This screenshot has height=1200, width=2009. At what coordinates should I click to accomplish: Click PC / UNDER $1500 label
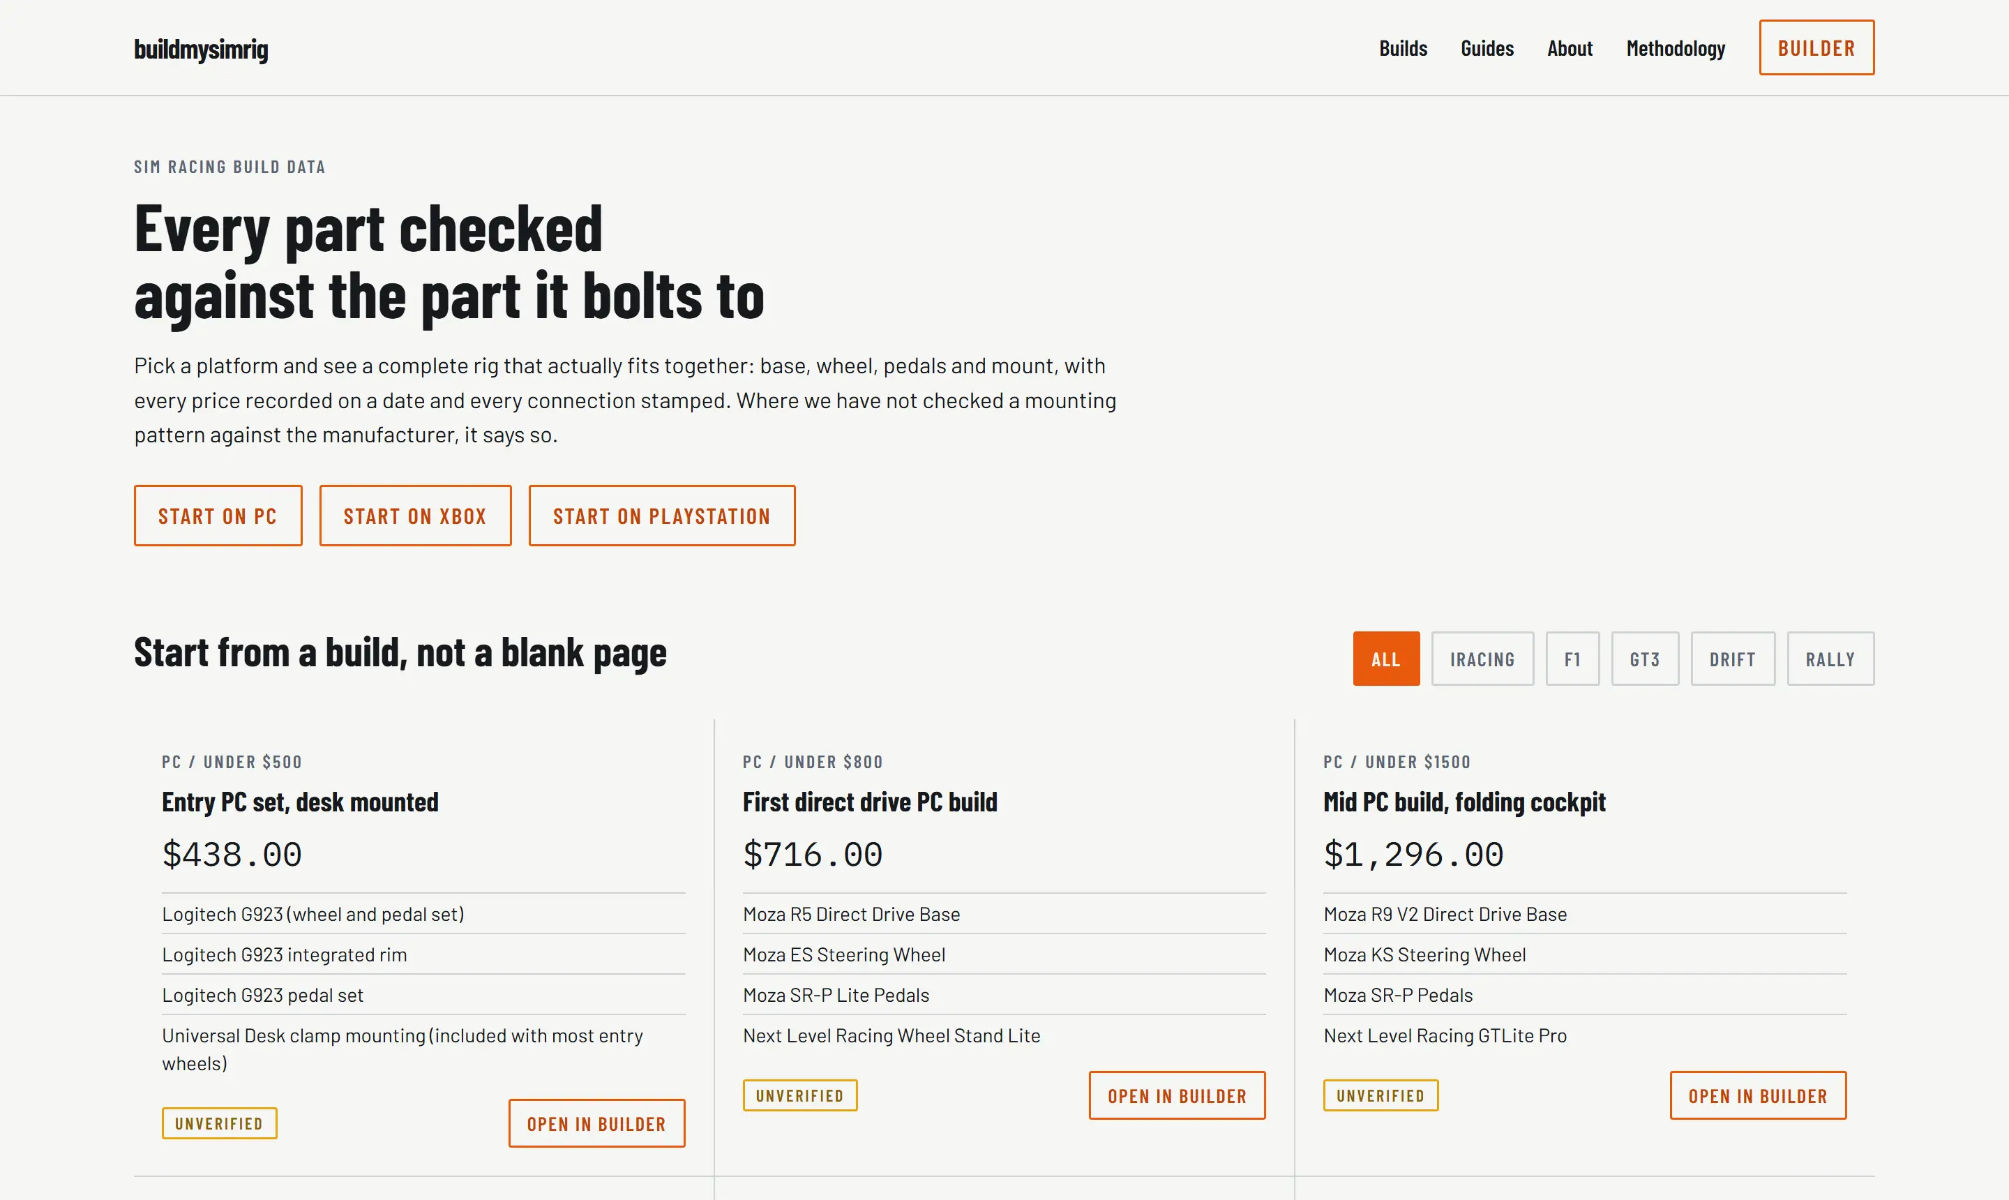tap(1397, 762)
